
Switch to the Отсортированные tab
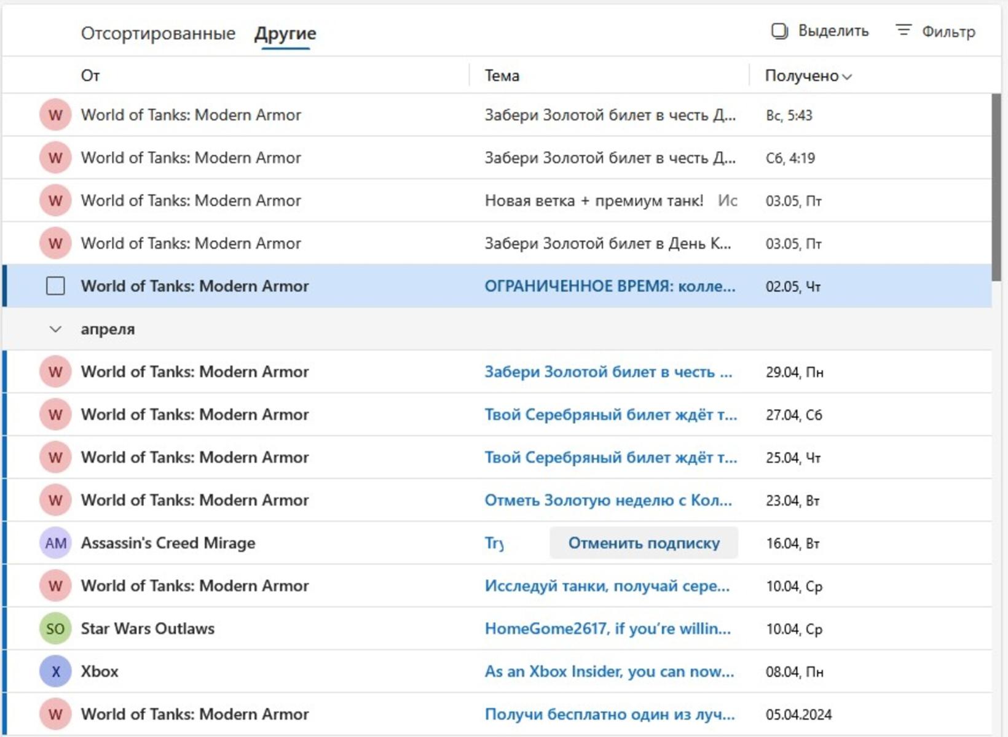158,33
